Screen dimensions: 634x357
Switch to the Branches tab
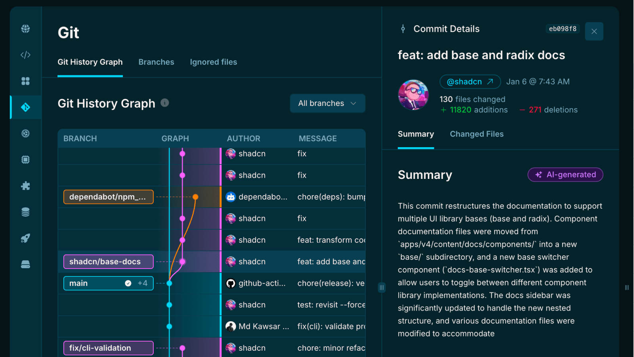pos(156,62)
